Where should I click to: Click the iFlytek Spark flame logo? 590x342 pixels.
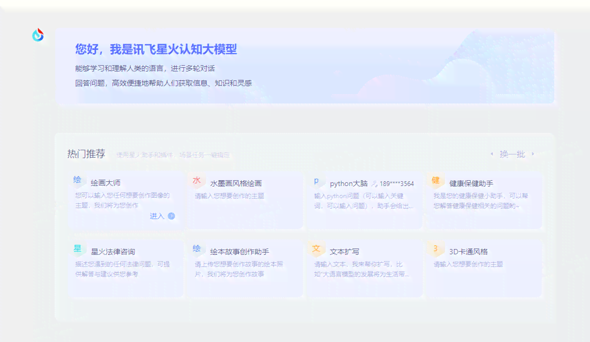(38, 35)
